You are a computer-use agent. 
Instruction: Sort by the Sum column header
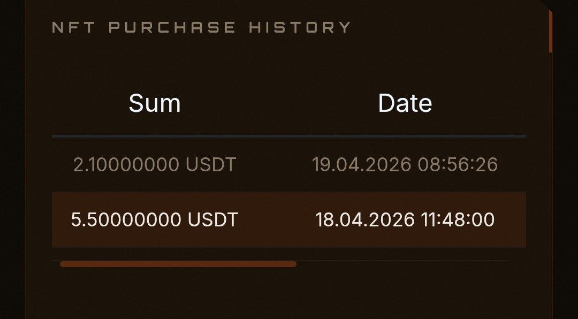pos(155,103)
